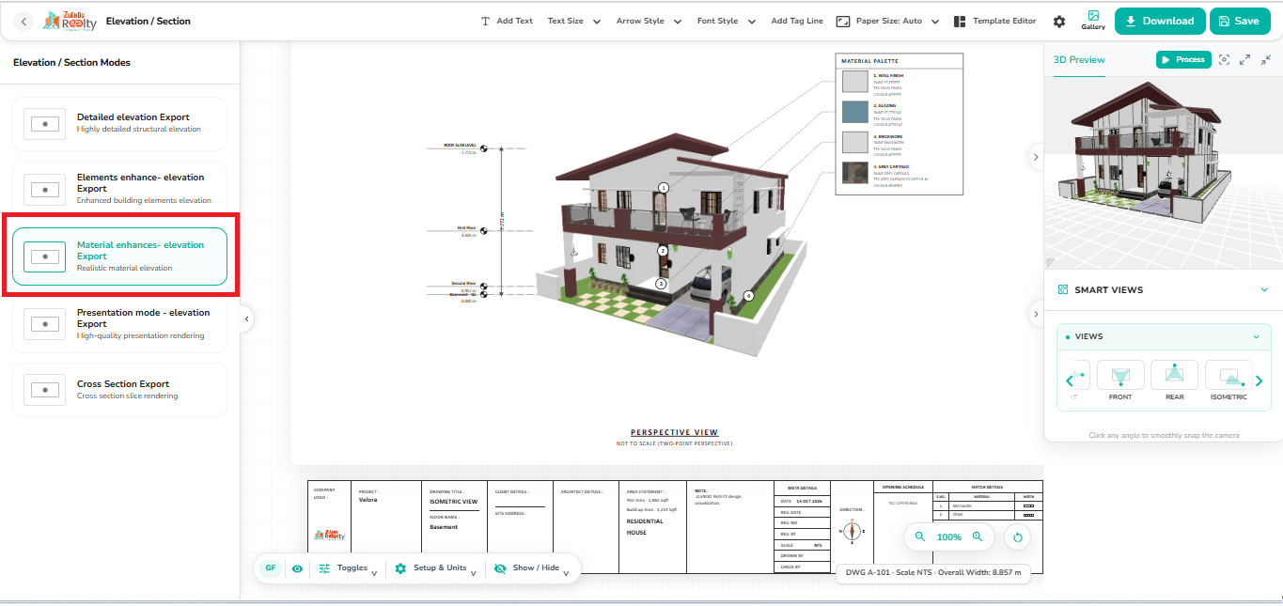Click the PERSPECTIVE VIEW title text
1283x606 pixels.
coord(674,433)
